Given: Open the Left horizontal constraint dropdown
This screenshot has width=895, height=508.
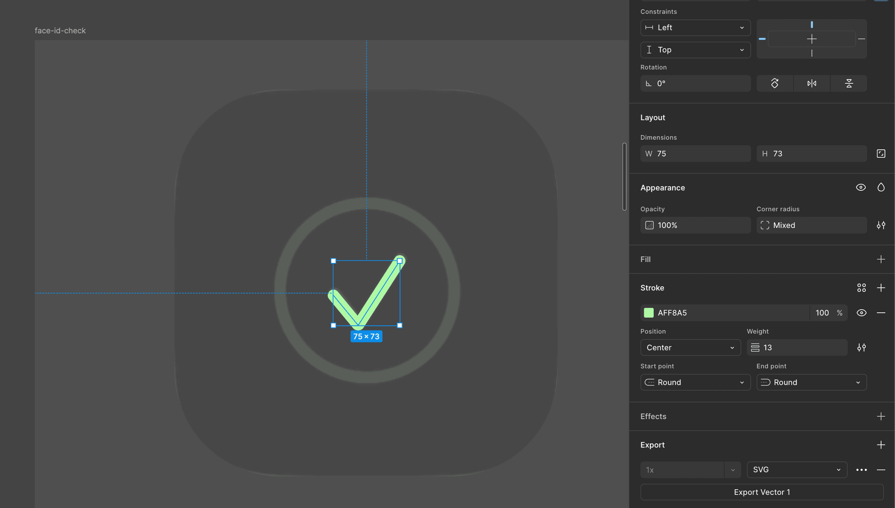Looking at the screenshot, I should click(x=695, y=28).
